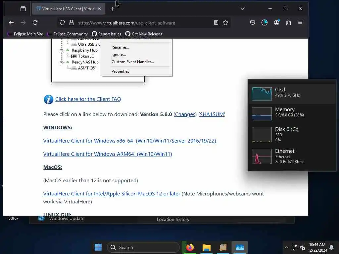
Task: Click the tracking protection shield icon
Action: tap(62, 23)
